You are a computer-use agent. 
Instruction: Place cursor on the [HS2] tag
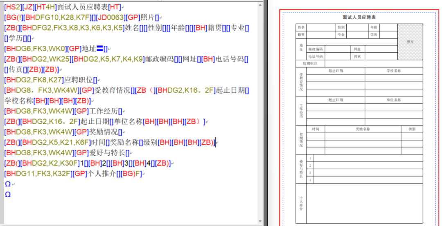pos(12,8)
